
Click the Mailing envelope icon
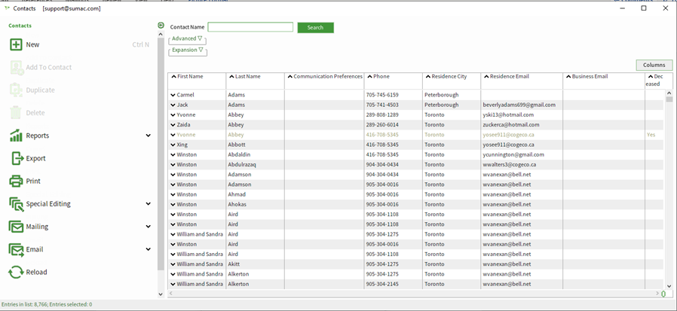pyautogui.click(x=16, y=227)
